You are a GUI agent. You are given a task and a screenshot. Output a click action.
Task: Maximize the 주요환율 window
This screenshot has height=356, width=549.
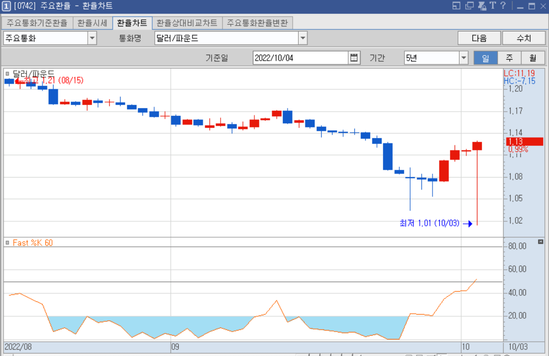click(532, 6)
